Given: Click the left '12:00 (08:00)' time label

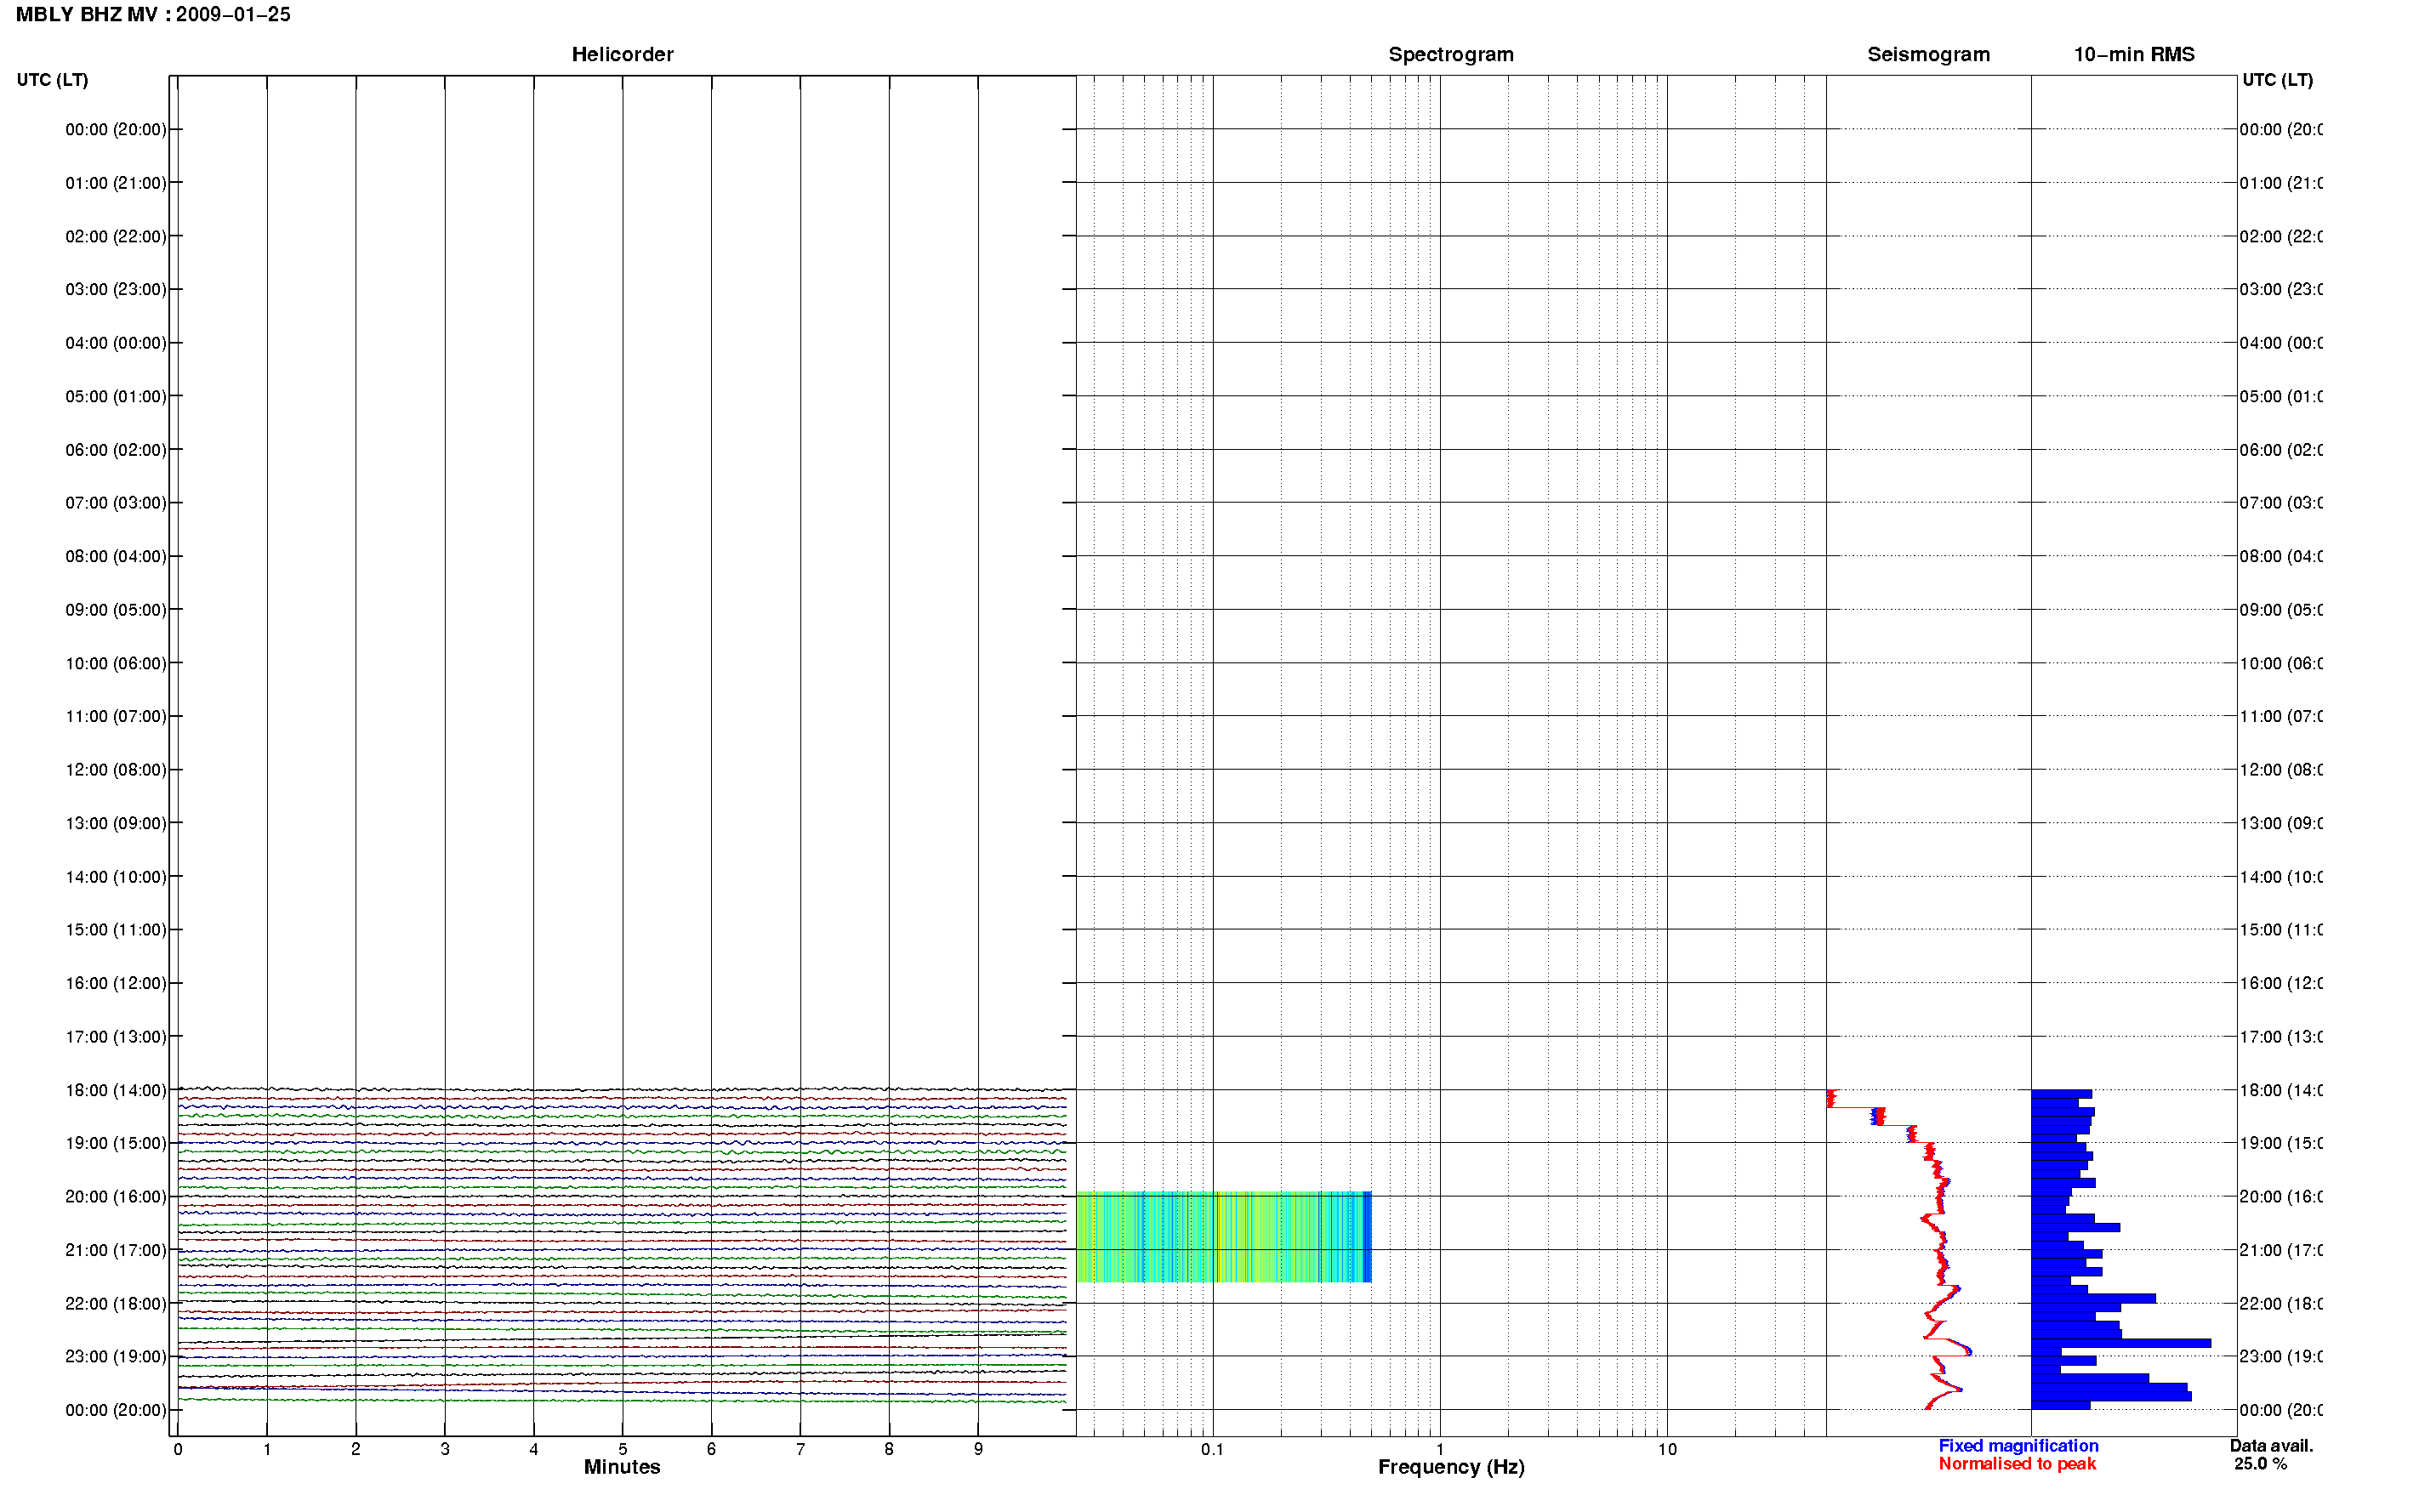Looking at the screenshot, I should coord(116,770).
